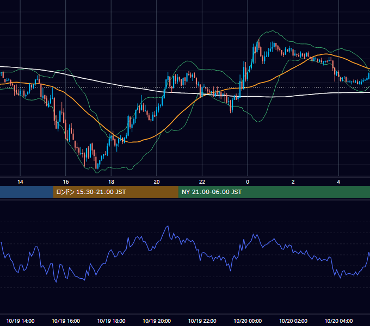Viewport: 370px width, 326px height.
Task: Click the 18 hour axis label
Action: click(x=111, y=182)
